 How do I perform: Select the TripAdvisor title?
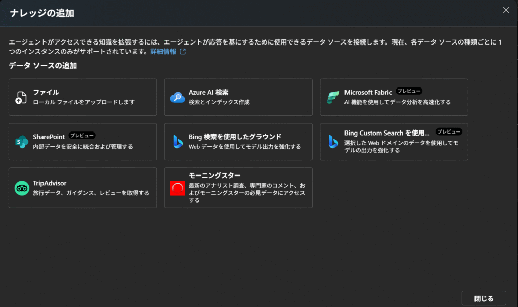50,183
